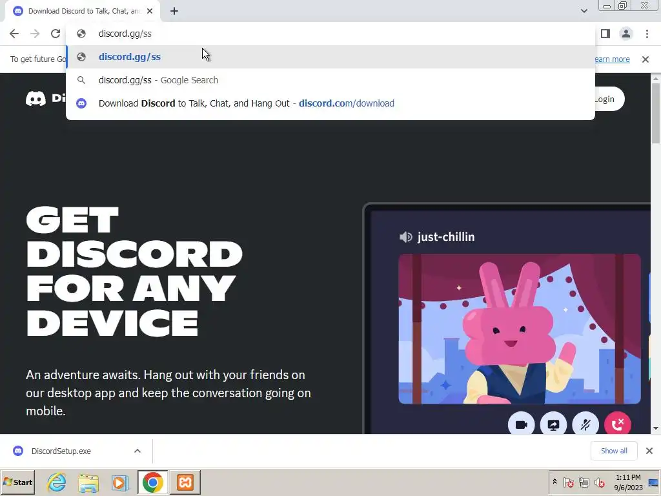Screen dimensions: 661x496
Task: Click the just-chillin channel label
Action: 446,237
